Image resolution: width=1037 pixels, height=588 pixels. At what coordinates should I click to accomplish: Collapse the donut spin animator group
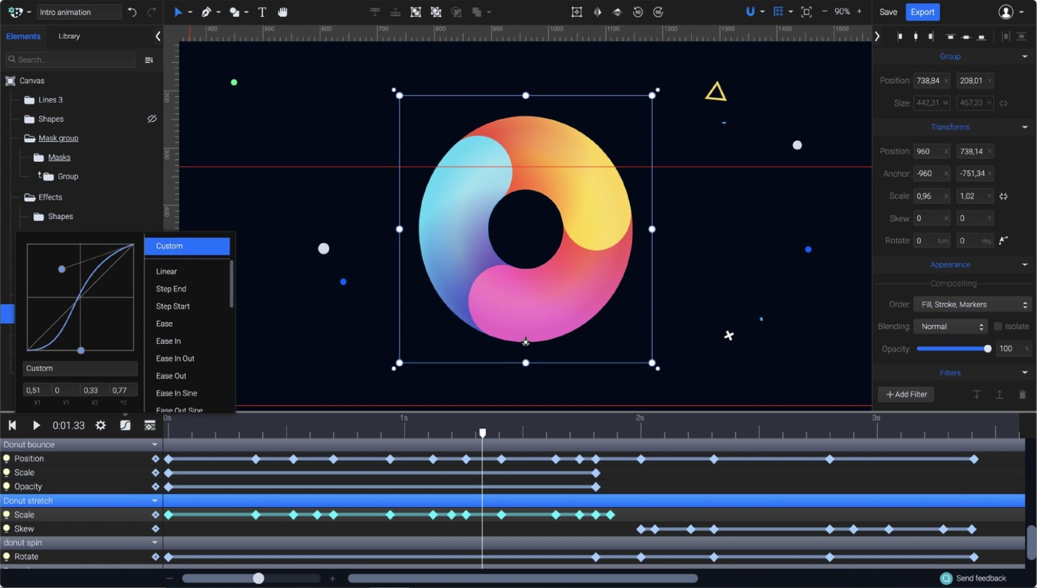click(155, 542)
